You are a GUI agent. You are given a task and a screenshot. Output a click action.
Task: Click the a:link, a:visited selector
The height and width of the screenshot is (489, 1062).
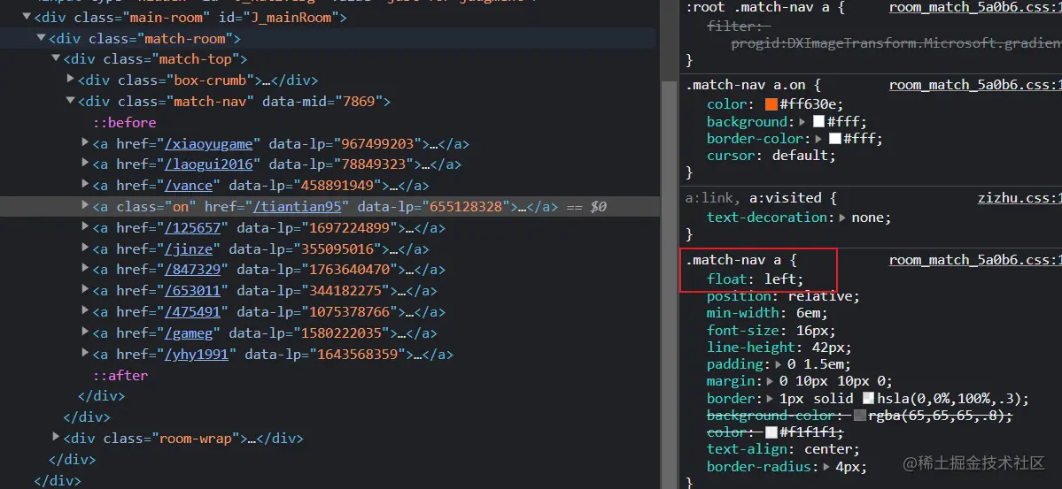pyautogui.click(x=758, y=199)
